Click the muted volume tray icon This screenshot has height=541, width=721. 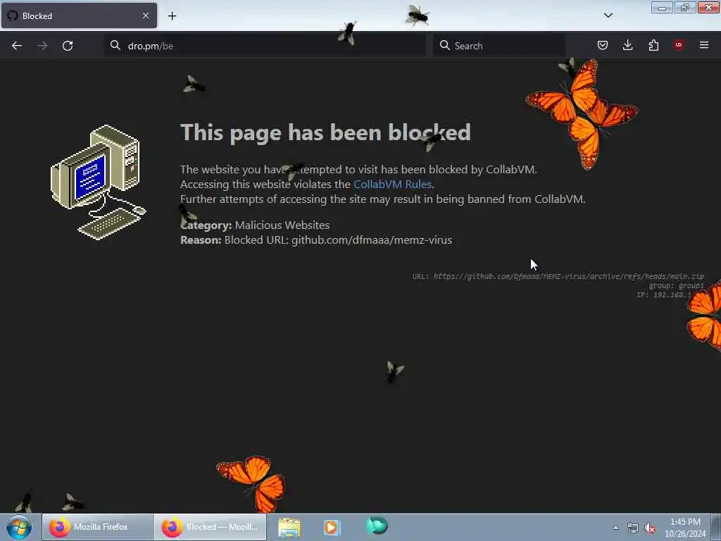click(x=650, y=528)
